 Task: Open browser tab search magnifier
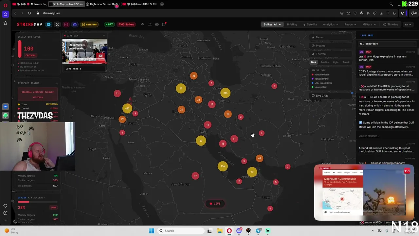[391, 4]
